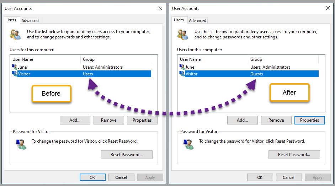Open Properties in the right window
Screen dimensions: 335x186
click(x=310, y=120)
